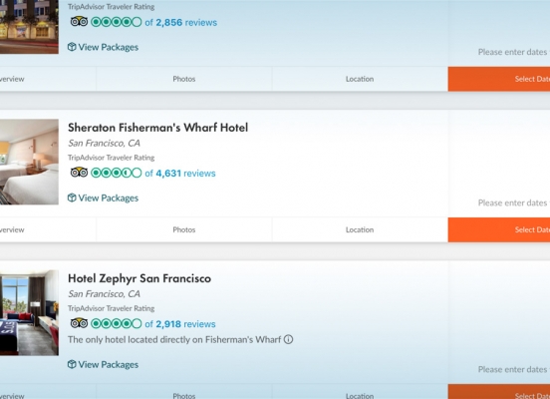Click the rating bubbles beside 2,856 reviews
The image size is (550, 399).
[x=117, y=22]
